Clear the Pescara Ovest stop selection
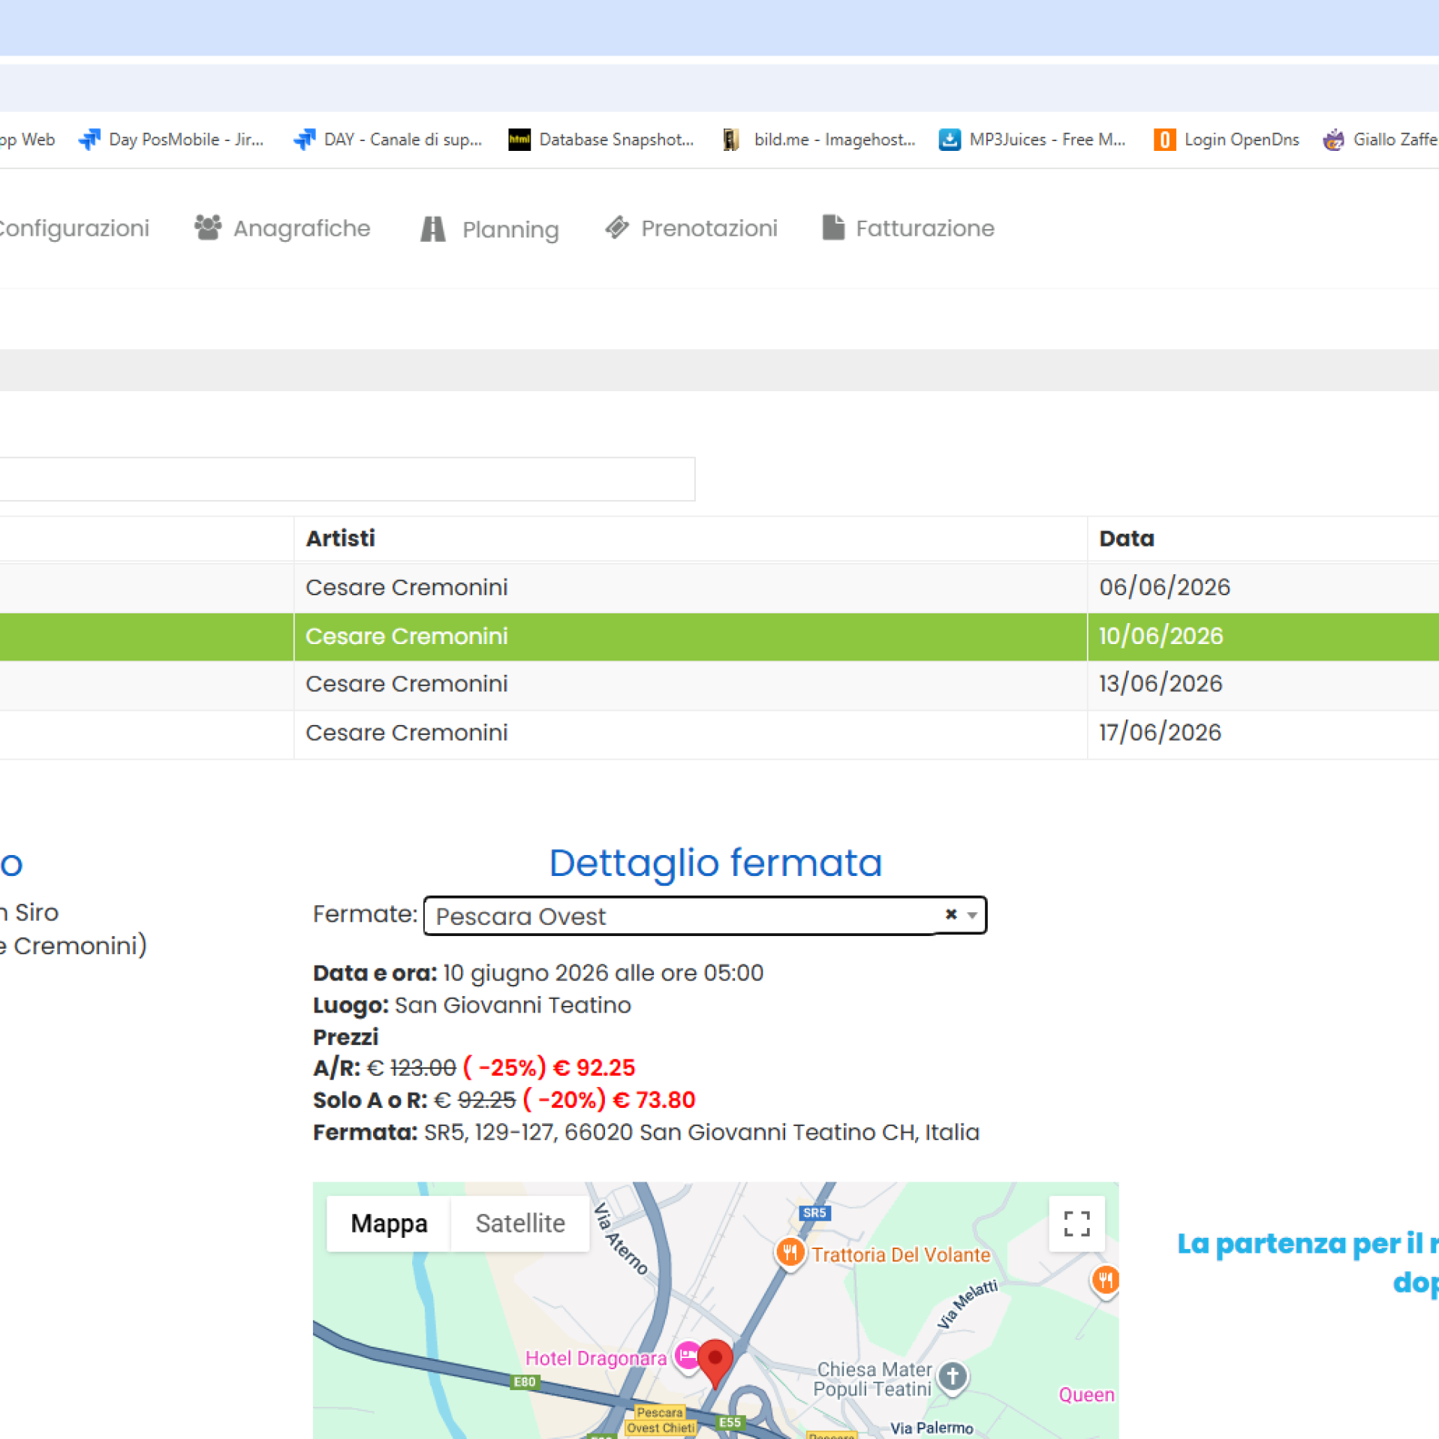This screenshot has width=1439, height=1439. click(x=950, y=914)
